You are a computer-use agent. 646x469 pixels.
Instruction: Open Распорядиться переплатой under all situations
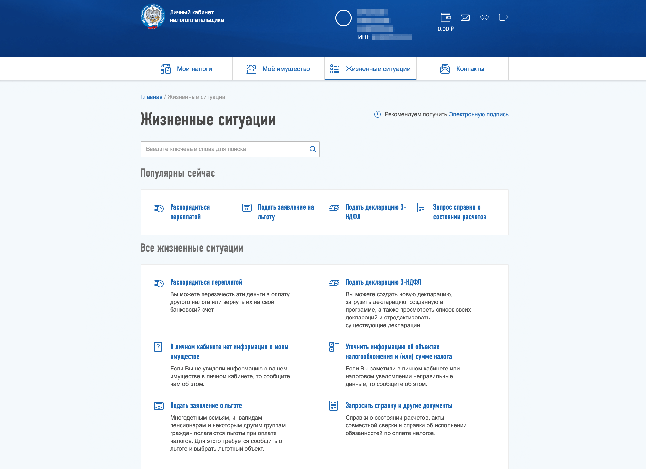click(x=206, y=282)
